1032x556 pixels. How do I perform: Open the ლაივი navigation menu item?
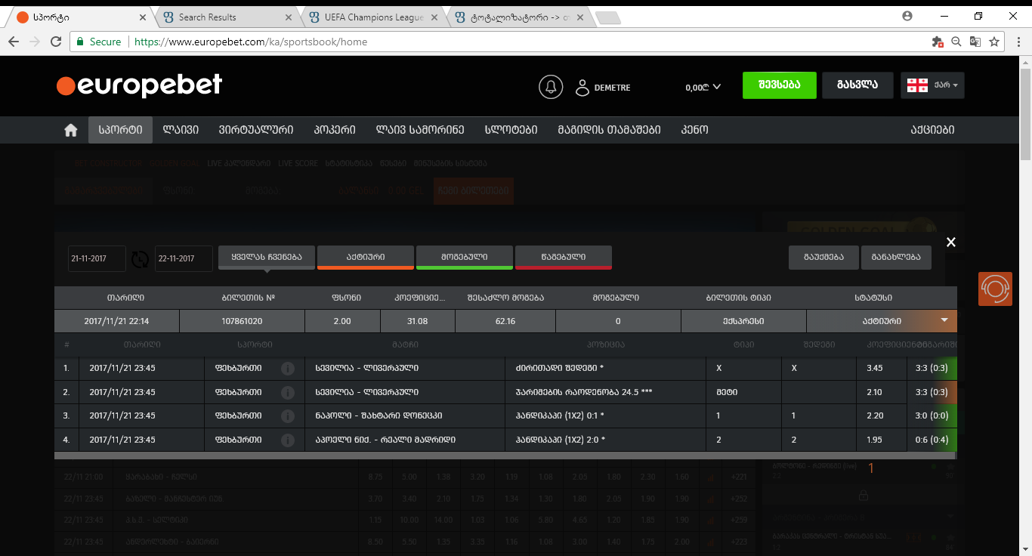tap(181, 130)
